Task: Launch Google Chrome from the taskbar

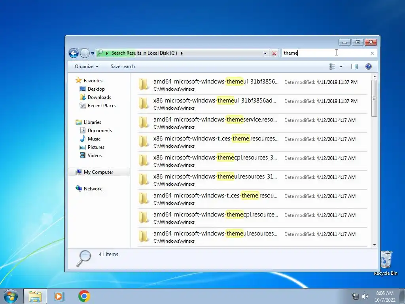Action: [x=84, y=296]
